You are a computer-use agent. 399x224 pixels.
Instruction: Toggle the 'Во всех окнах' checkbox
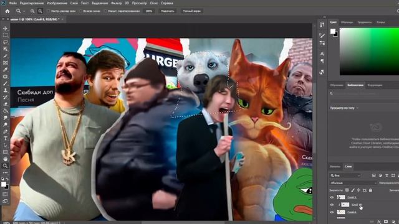click(x=80, y=11)
